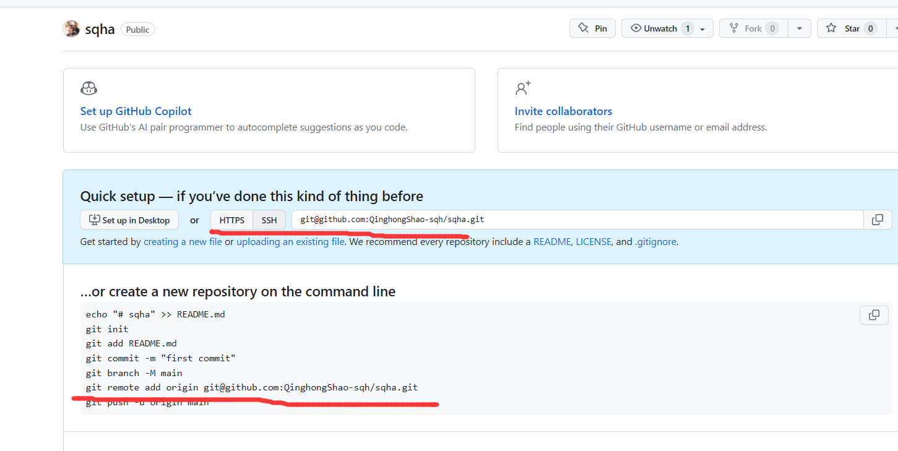Click the sqha repository owner avatar
The height and width of the screenshot is (451, 898).
click(72, 28)
